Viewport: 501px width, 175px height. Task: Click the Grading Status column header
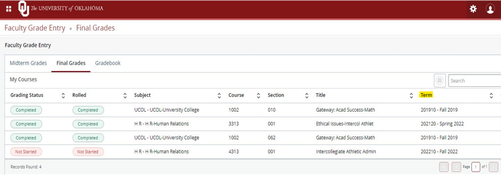click(x=27, y=95)
